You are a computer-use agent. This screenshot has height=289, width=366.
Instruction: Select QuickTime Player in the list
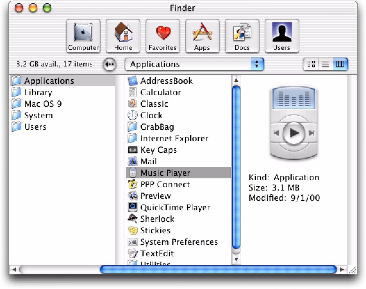click(x=175, y=207)
